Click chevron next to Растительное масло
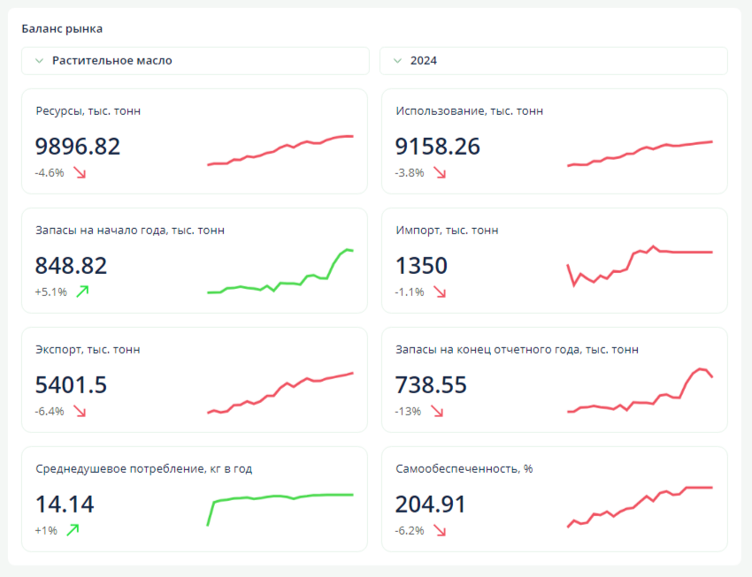This screenshot has height=577, width=752. (38, 61)
